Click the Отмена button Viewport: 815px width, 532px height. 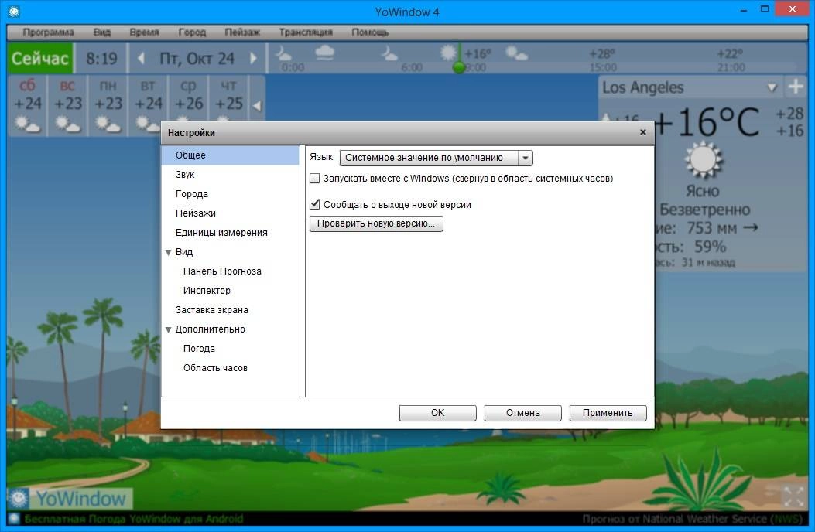[x=523, y=412]
